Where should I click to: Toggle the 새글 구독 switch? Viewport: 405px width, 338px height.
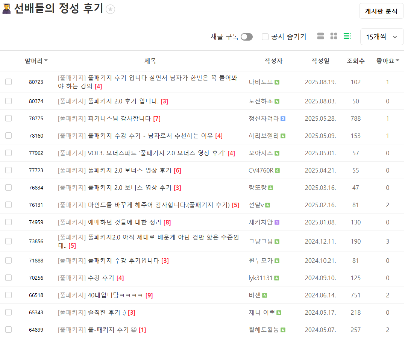[x=247, y=36]
